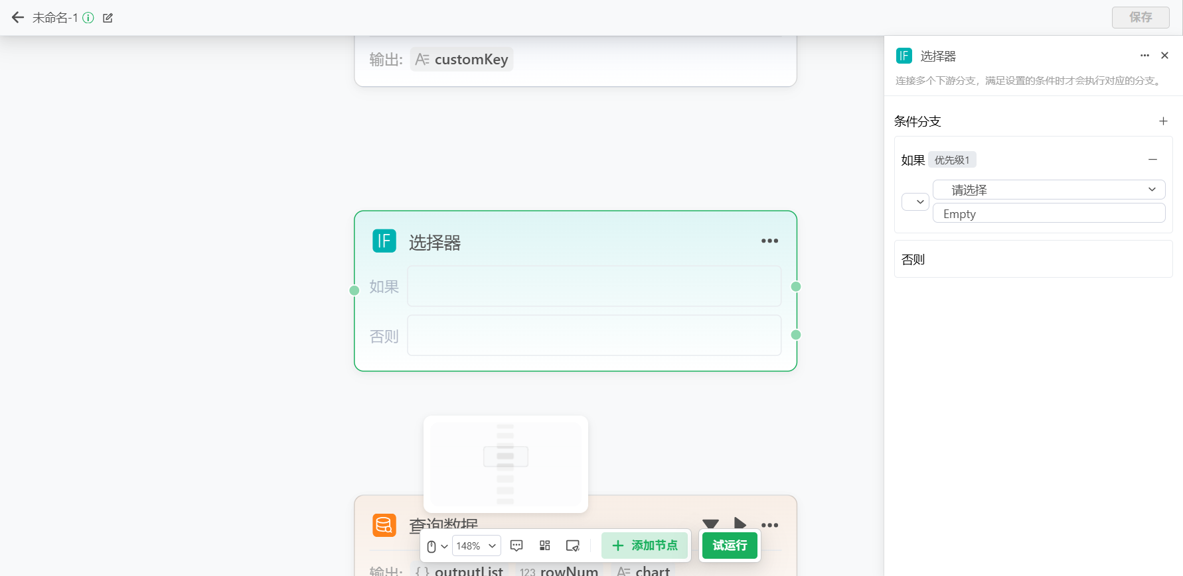Open the small operator dropdown beside the condition
The height and width of the screenshot is (576, 1183).
pyautogui.click(x=915, y=202)
